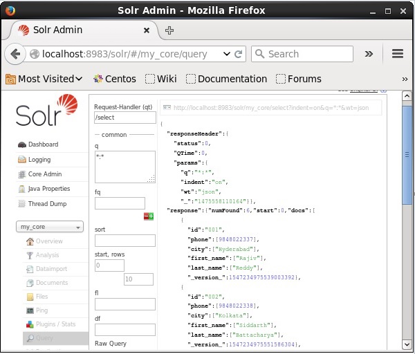This screenshot has height=354, width=415.
Task: Expand the my_core core selector dropdown
Action: click(x=50, y=227)
